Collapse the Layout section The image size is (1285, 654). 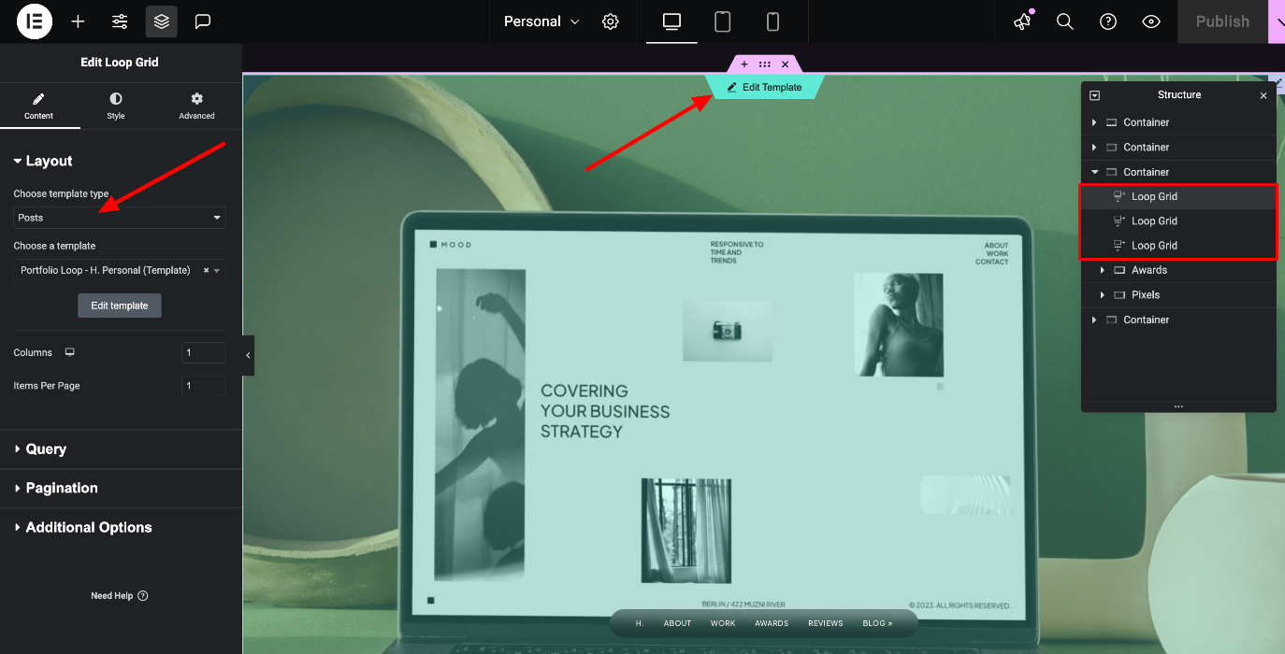[43, 161]
